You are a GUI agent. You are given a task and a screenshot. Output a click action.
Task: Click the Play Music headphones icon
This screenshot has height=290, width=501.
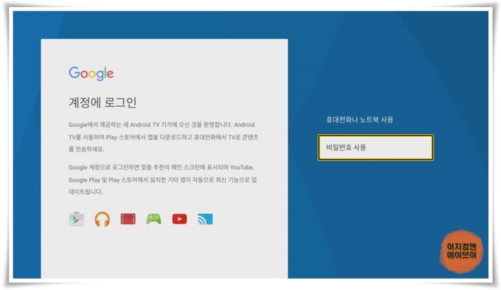[x=102, y=219]
